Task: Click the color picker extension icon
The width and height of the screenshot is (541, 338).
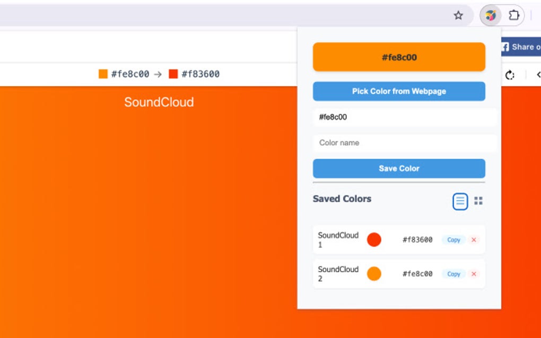Action: (491, 16)
